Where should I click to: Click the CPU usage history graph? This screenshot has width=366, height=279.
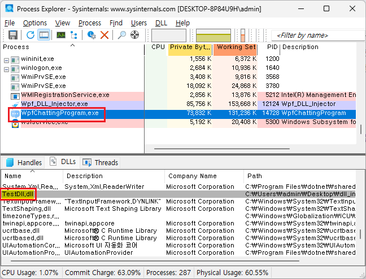(169, 35)
